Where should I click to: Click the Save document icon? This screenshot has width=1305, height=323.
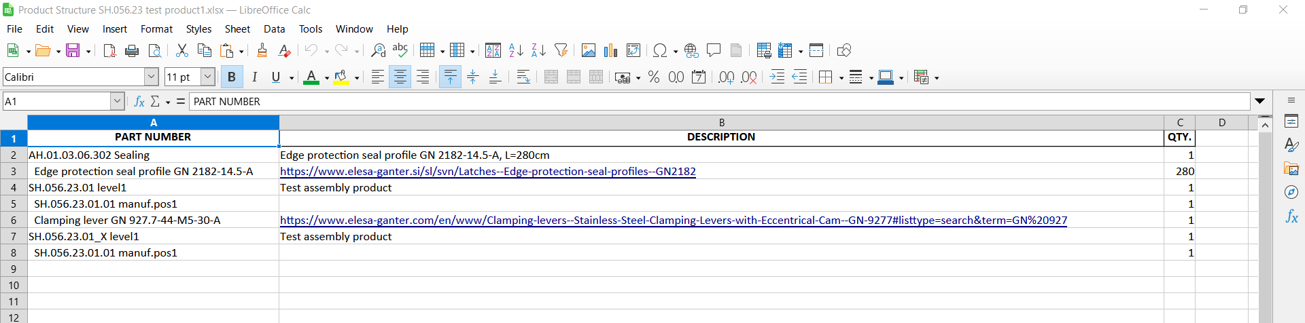click(72, 51)
